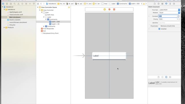Click the warning badge beside View Controller Scene
Image resolution: width=185 pixels, height=104 pixels.
click(69, 7)
